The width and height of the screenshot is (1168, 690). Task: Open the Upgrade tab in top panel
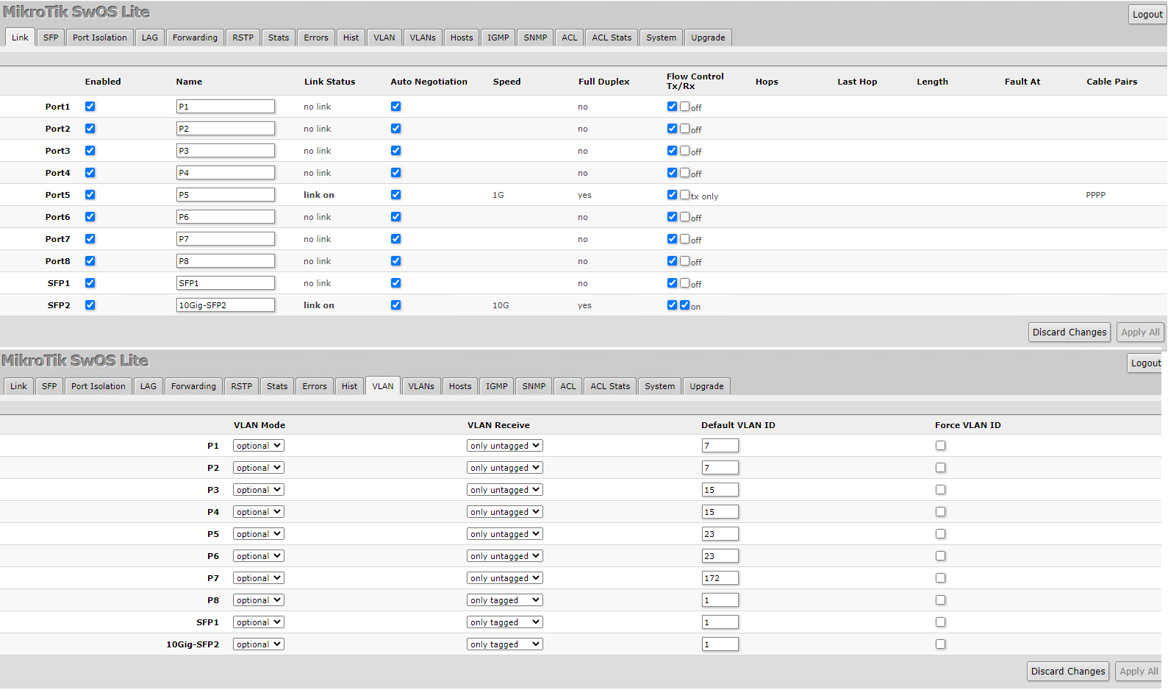tap(708, 38)
